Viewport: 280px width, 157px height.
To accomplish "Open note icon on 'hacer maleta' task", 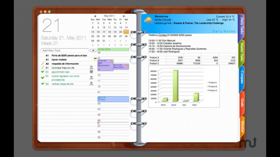I will tap(95, 59).
